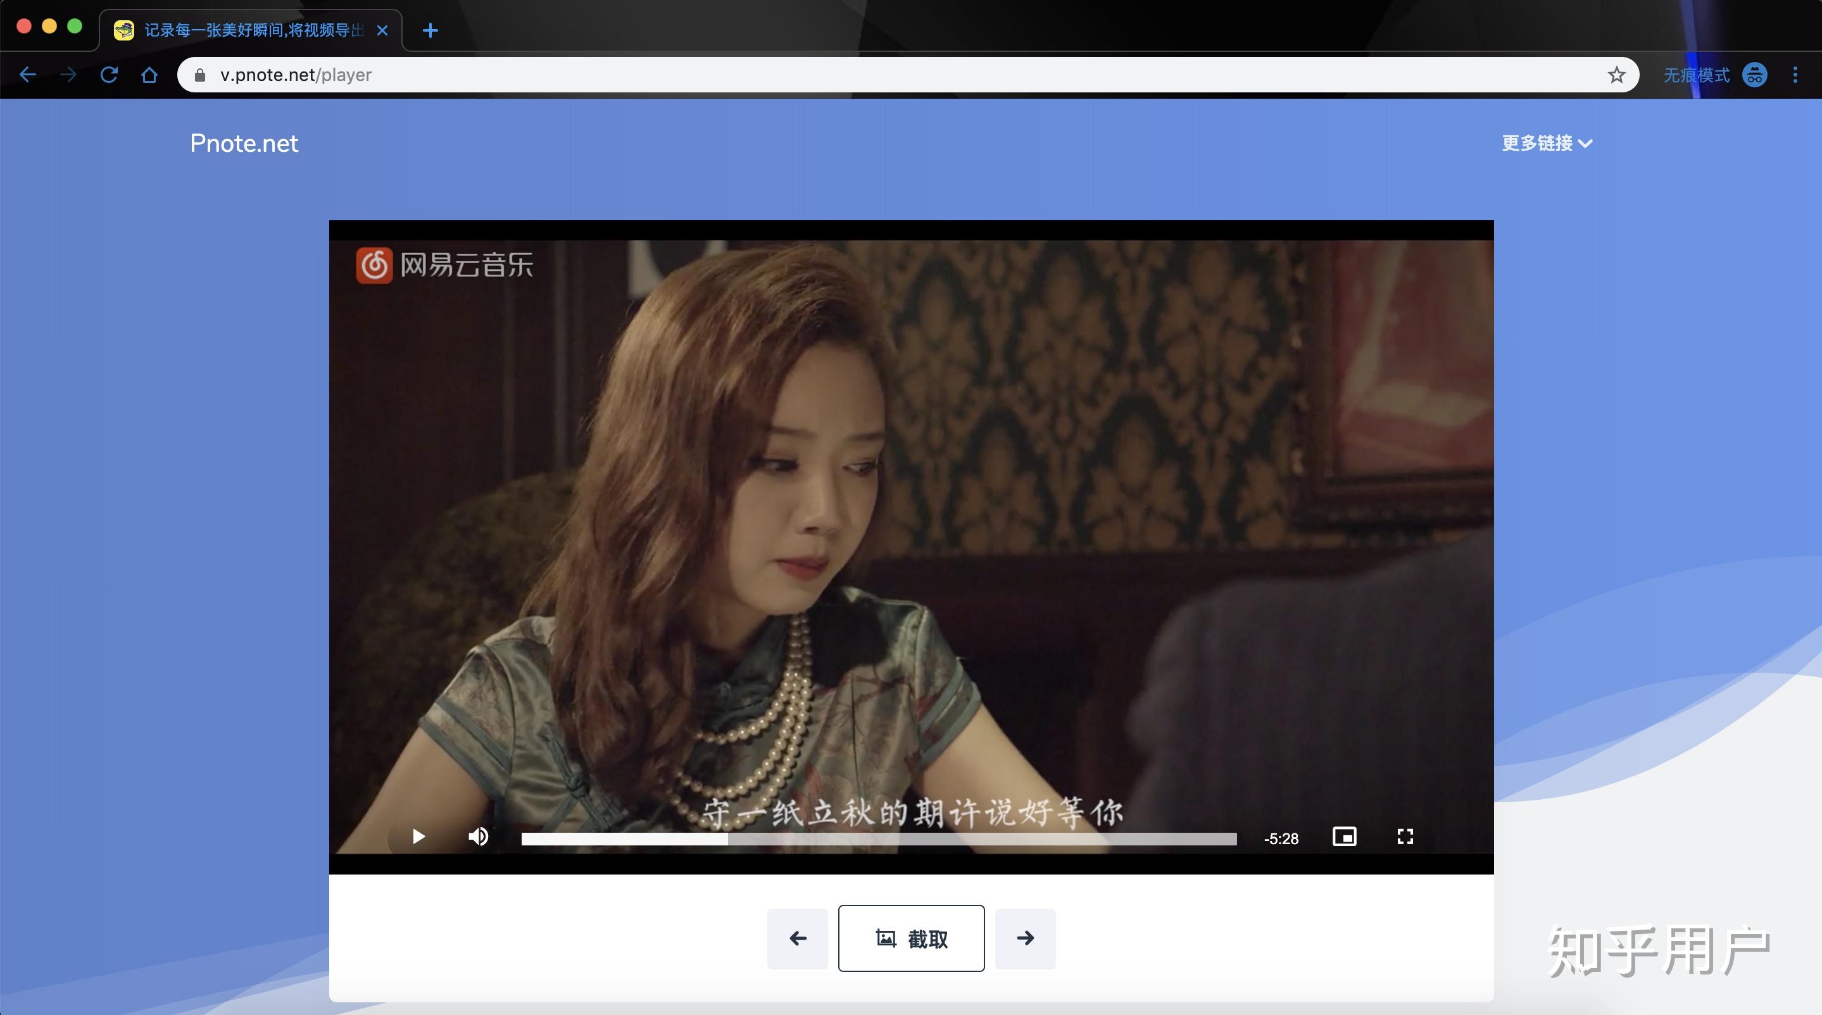Capture frame with 截取 button
Image resolution: width=1822 pixels, height=1015 pixels.
(x=911, y=938)
